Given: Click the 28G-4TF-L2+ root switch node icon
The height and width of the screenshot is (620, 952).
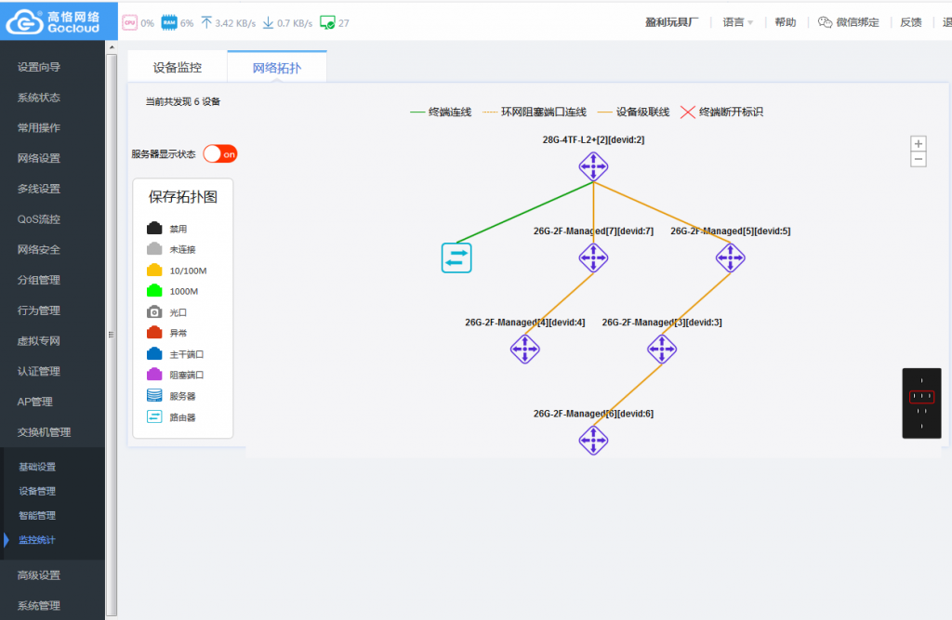Looking at the screenshot, I should click(593, 166).
